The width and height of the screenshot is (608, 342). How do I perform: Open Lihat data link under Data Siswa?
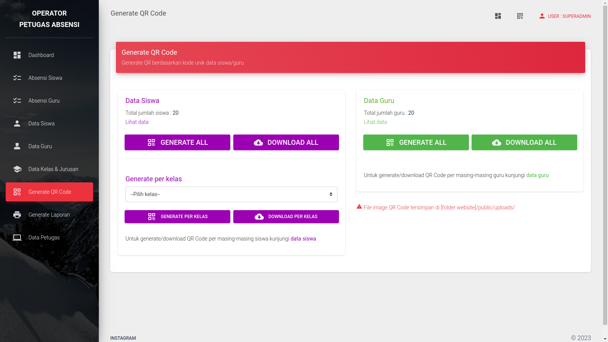[x=137, y=122]
